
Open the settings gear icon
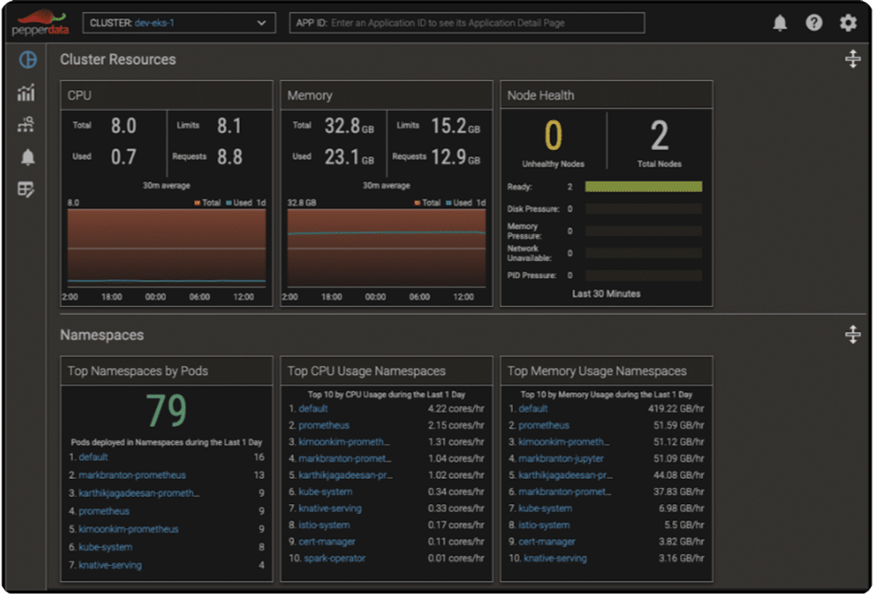click(848, 23)
